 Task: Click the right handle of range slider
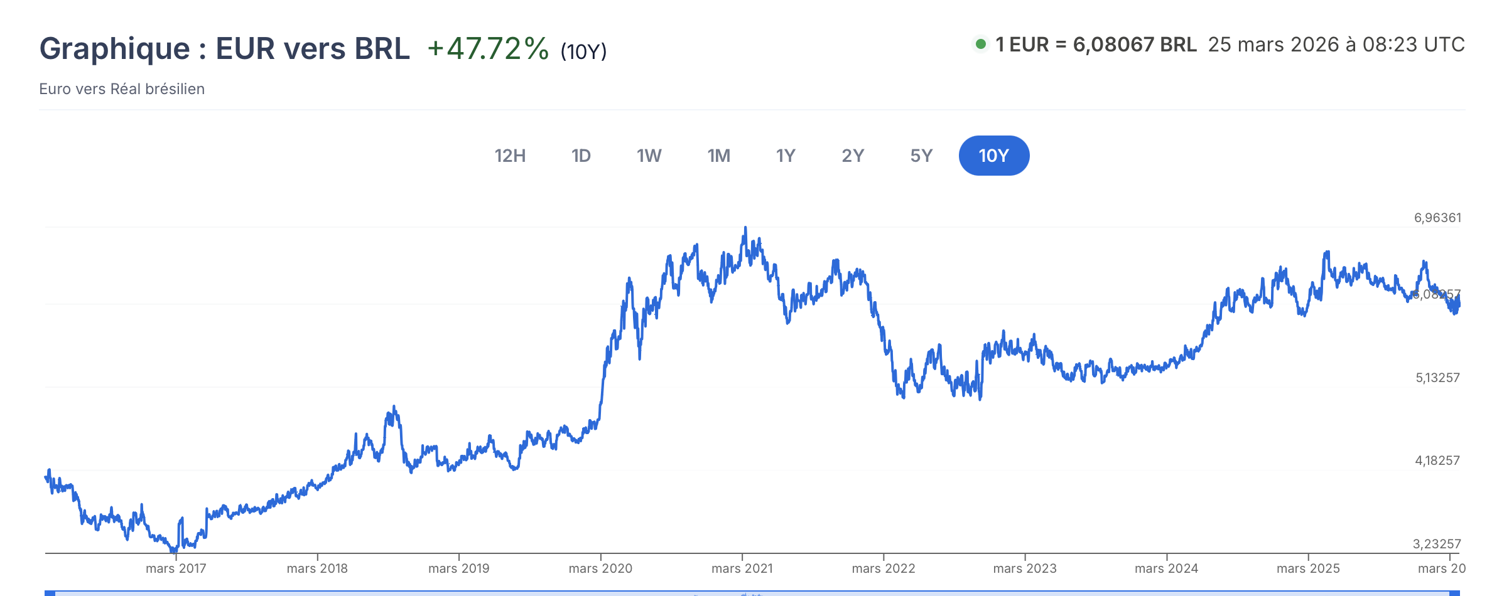coord(1454,592)
